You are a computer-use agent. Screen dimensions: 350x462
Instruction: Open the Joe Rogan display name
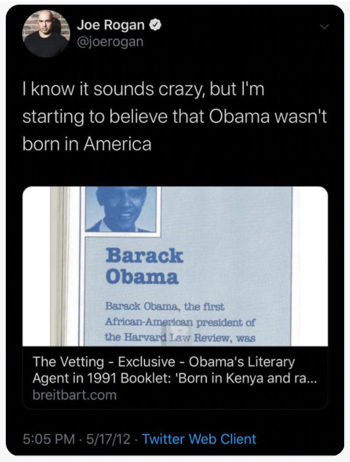(111, 25)
